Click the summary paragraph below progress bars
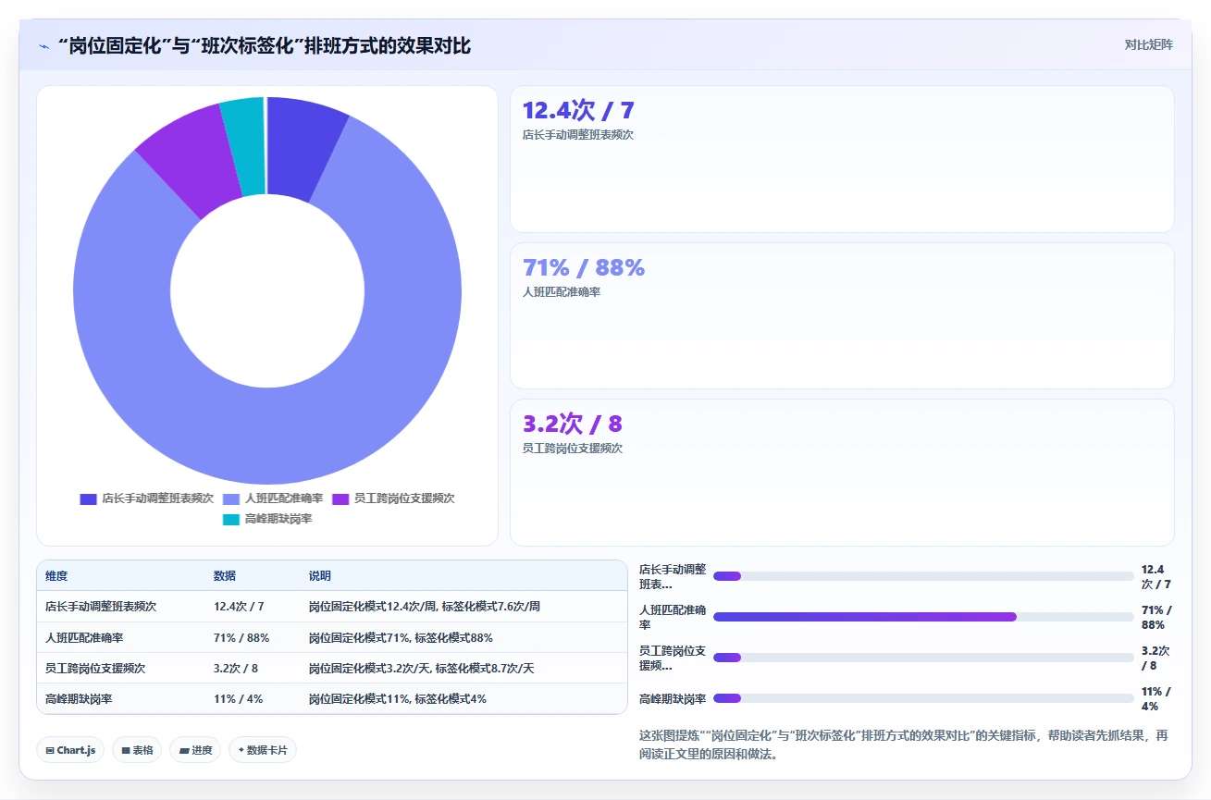This screenshot has height=800, width=1211. pos(904,745)
